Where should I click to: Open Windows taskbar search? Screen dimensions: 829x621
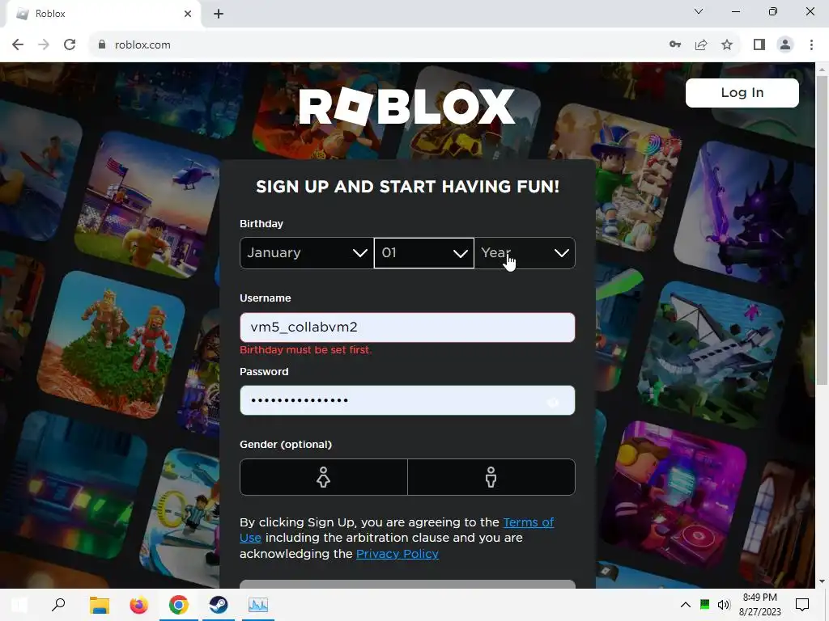click(58, 605)
